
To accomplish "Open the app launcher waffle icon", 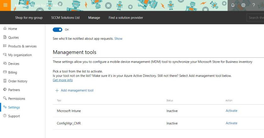I will coord(5,5).
